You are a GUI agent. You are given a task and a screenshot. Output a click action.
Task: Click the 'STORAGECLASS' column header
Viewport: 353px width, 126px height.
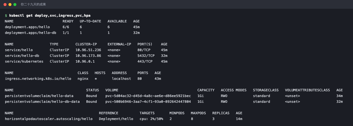[x=266, y=90]
